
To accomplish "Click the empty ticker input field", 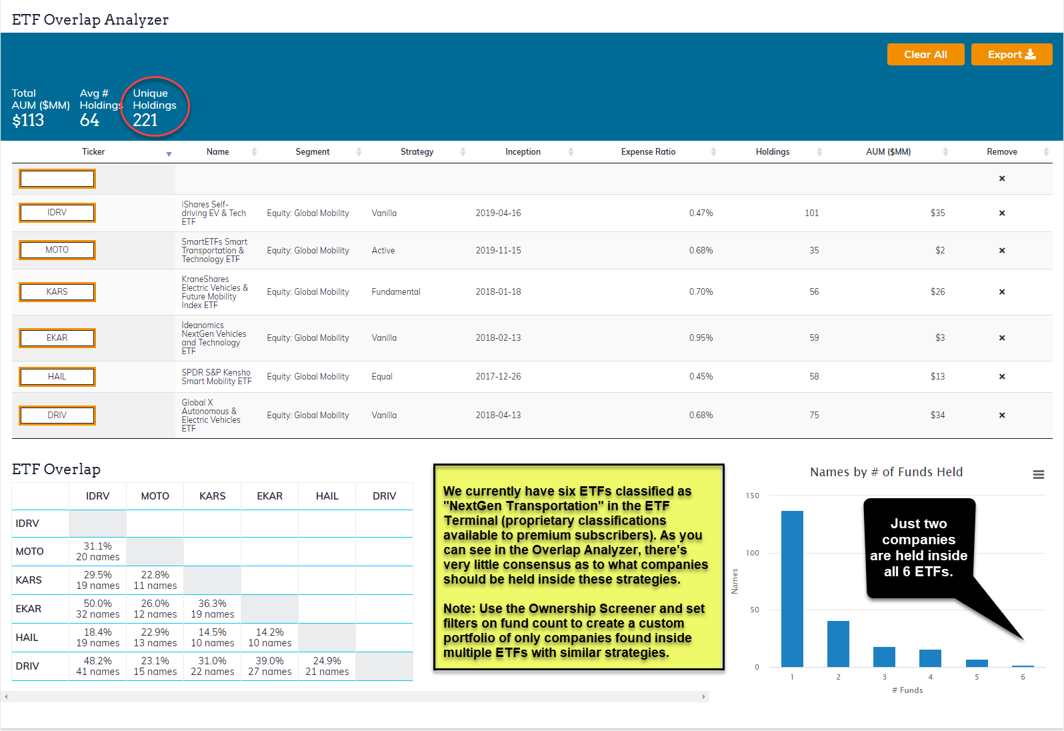I will pos(57,179).
